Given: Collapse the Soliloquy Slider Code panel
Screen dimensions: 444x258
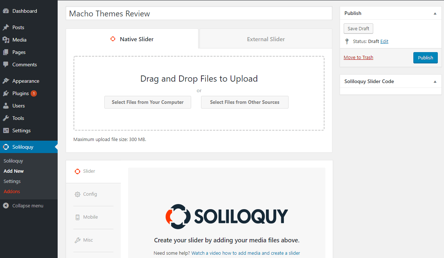Looking at the screenshot, I should [435, 82].
